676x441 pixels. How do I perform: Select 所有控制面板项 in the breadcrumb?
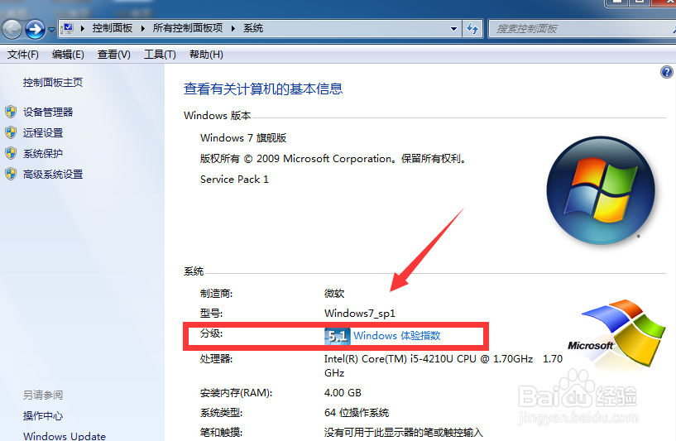tap(188, 28)
